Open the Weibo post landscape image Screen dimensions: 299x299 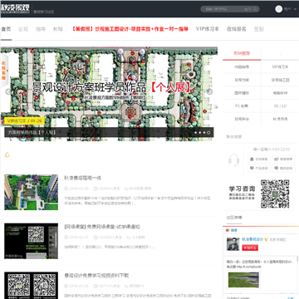[243, 280]
